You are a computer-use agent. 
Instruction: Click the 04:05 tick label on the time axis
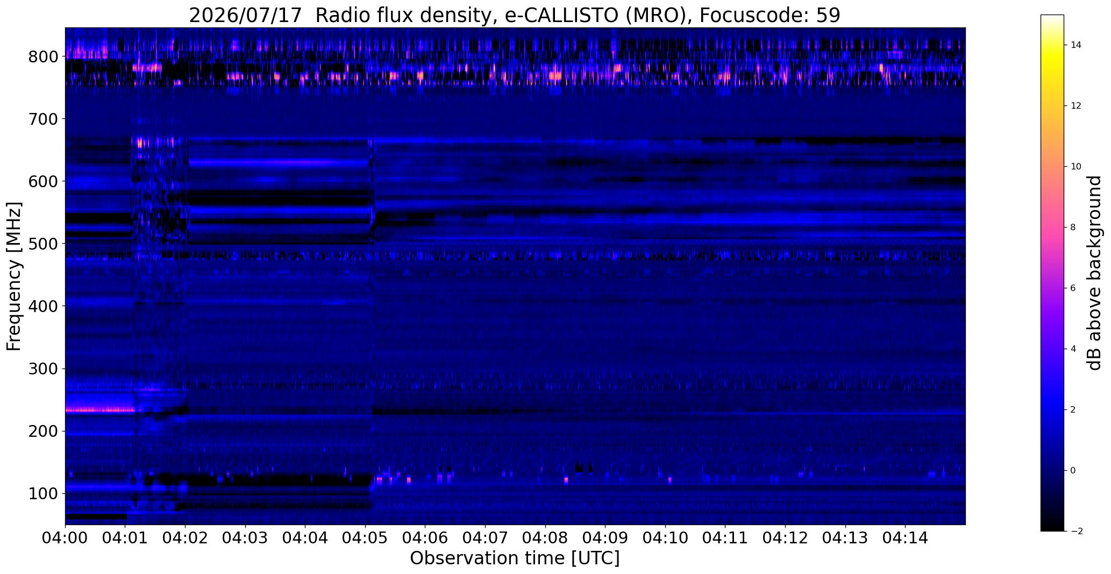coord(365,538)
